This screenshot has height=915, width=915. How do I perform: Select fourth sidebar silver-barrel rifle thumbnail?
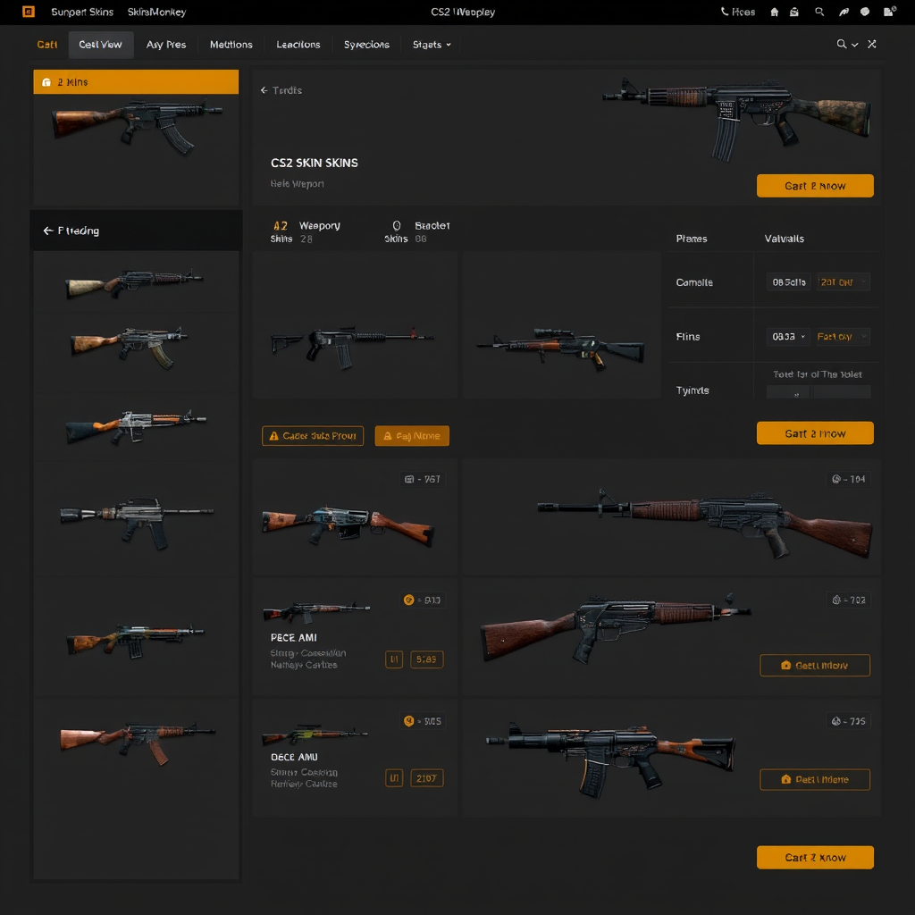[137, 522]
